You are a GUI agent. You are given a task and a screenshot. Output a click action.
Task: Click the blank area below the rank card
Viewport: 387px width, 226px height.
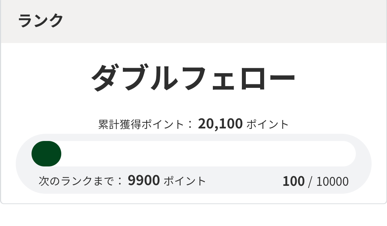[193, 216]
